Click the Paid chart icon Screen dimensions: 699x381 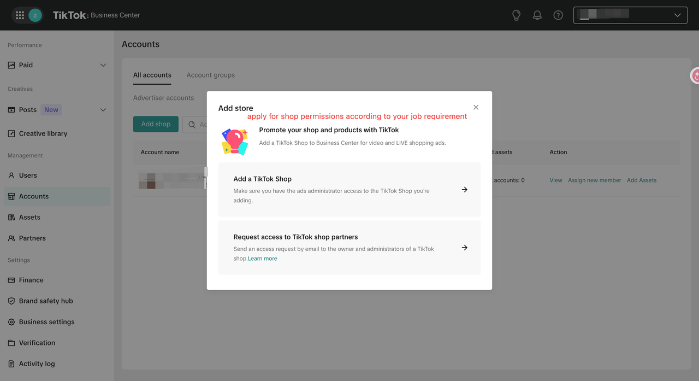tap(11, 65)
